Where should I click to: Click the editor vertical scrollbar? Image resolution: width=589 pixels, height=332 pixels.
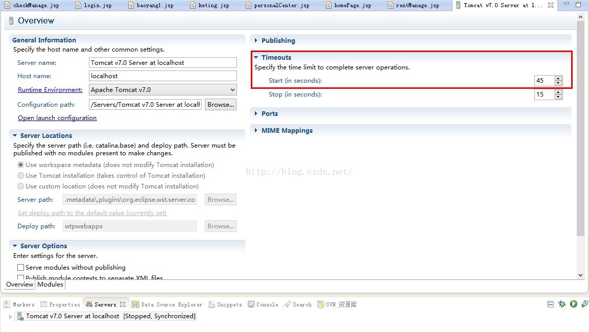[x=580, y=128]
